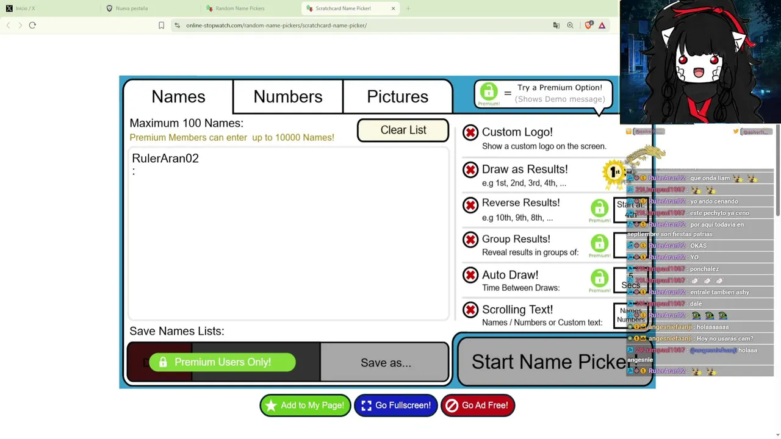Click the Premium Members 10000 Names text
Image resolution: width=781 pixels, height=439 pixels.
pyautogui.click(x=232, y=138)
